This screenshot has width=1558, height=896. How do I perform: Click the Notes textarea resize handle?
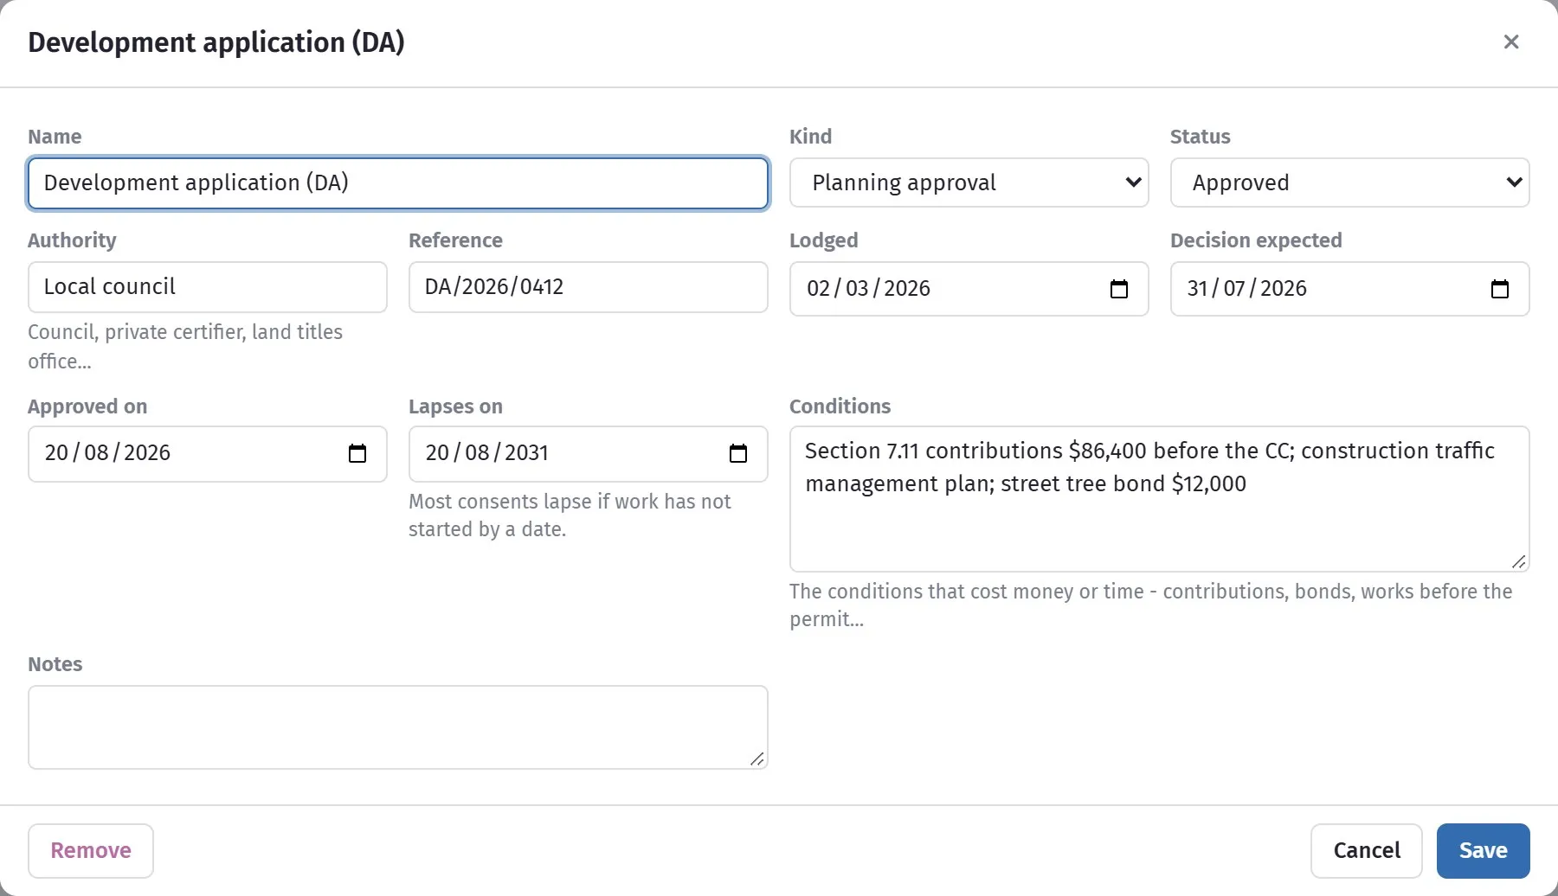(x=757, y=758)
